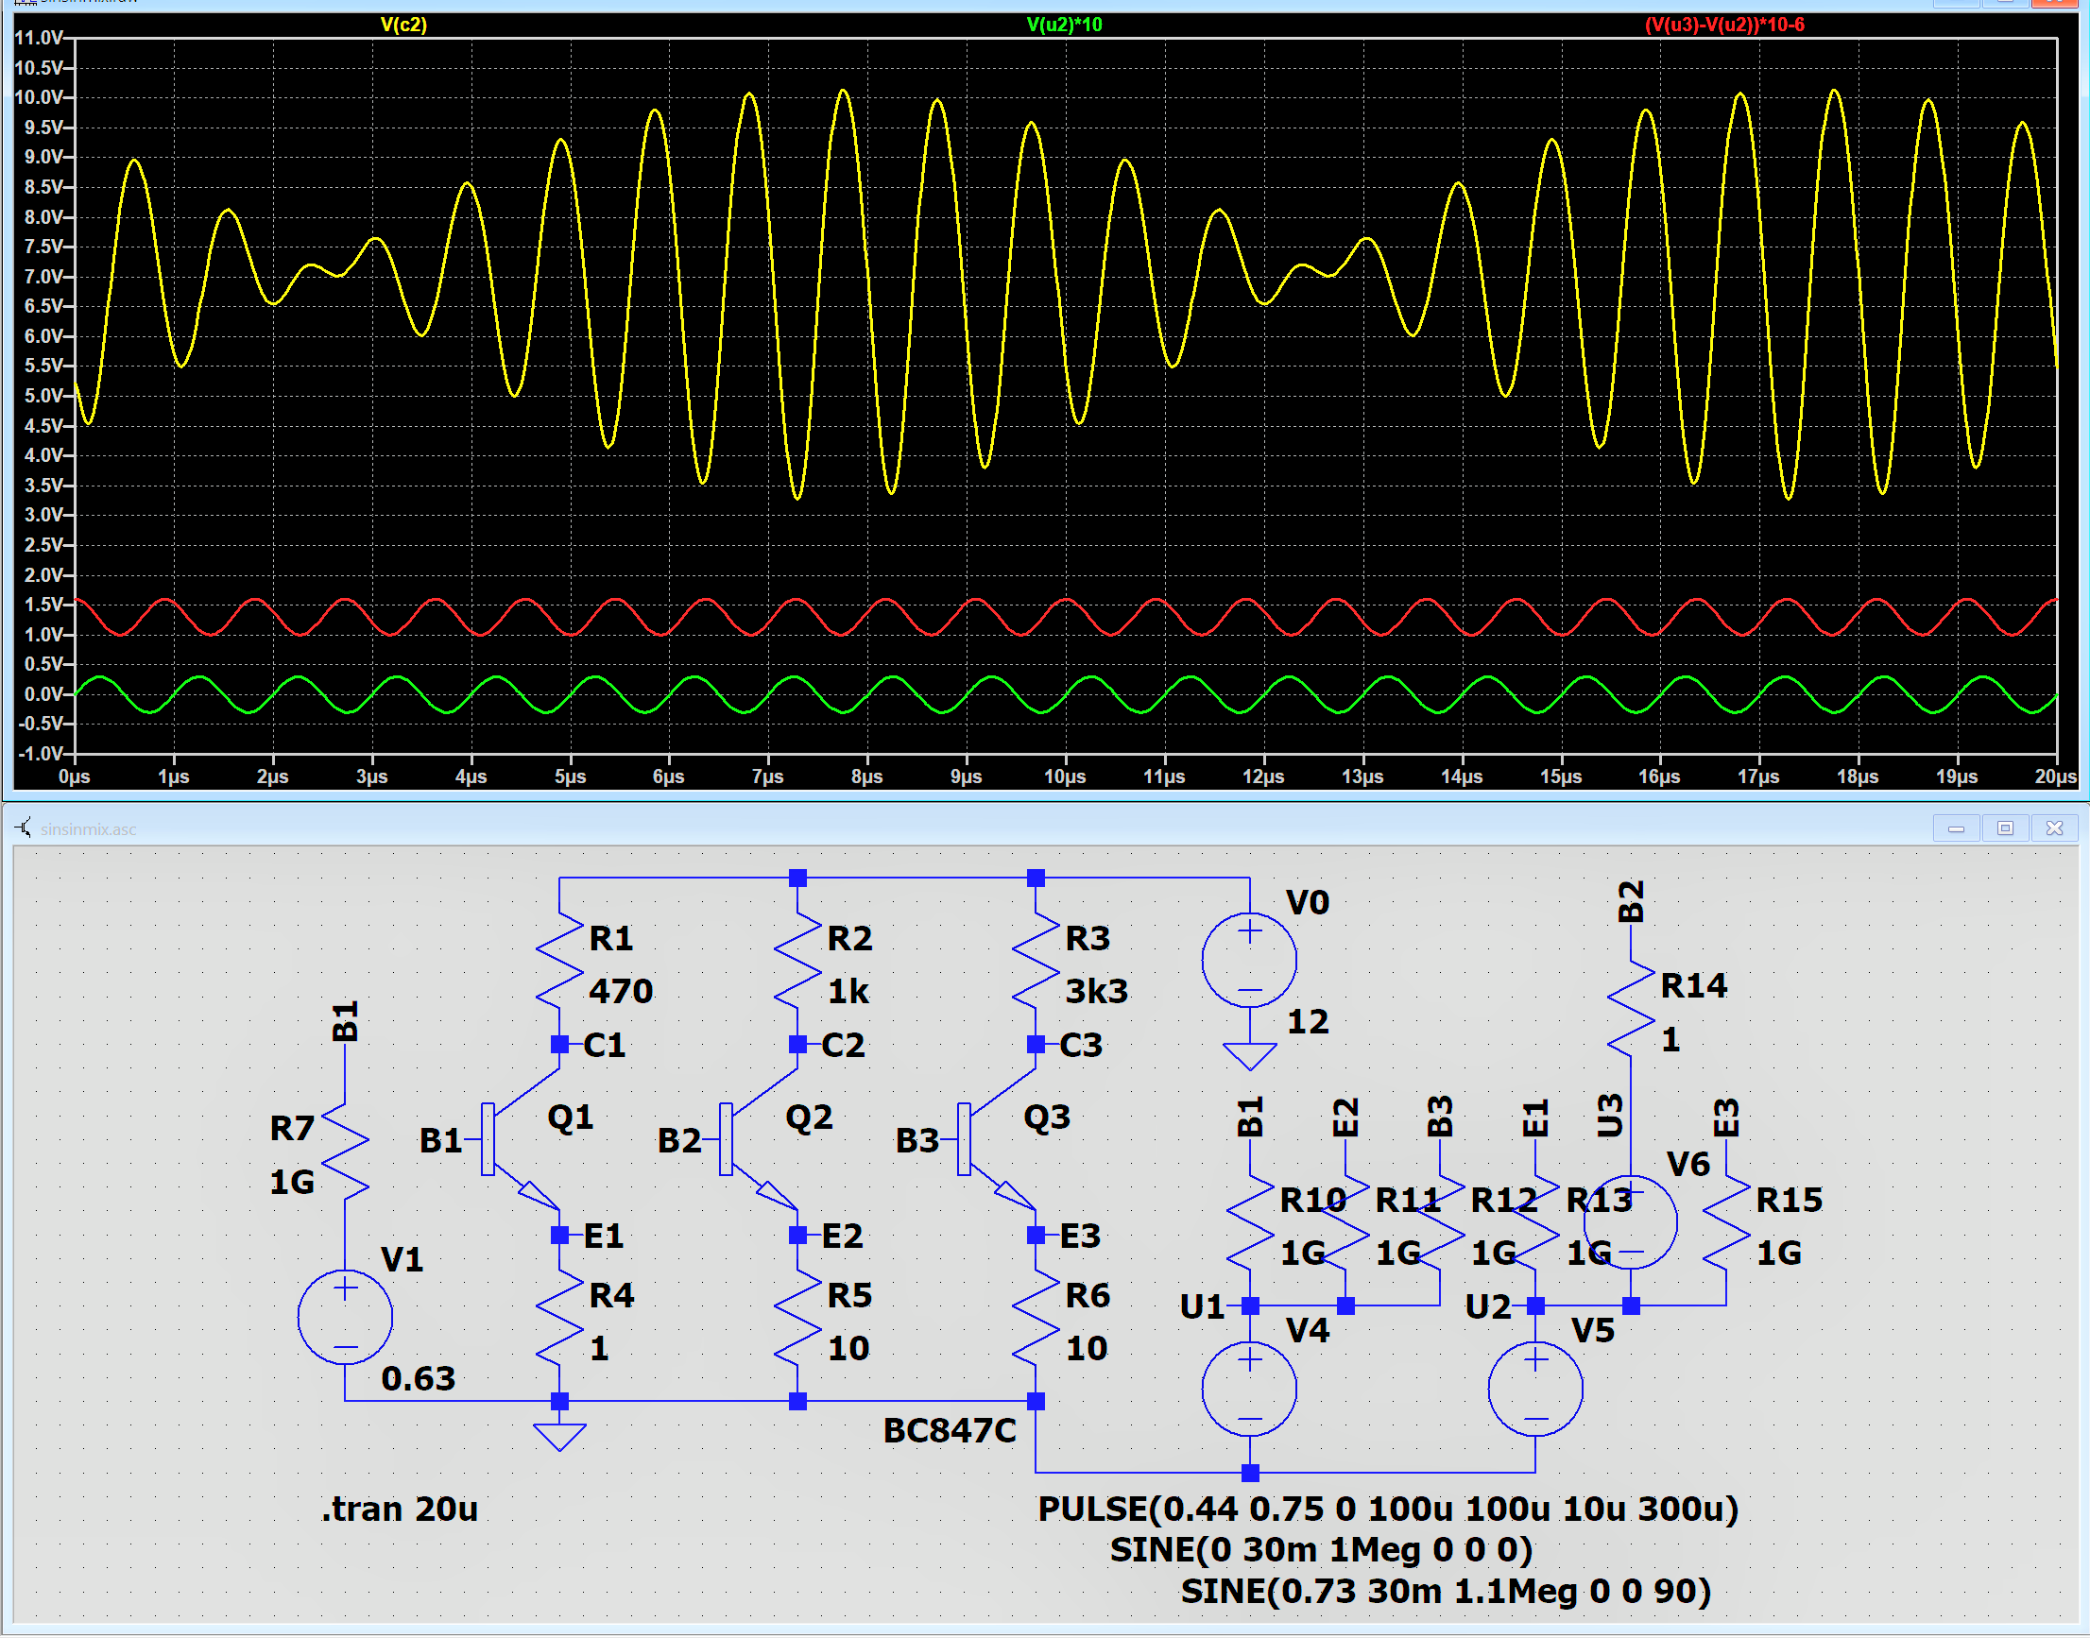Screen dimensions: 2090x1638
Task: Click the PULSE source parameter text
Action: click(x=1387, y=1509)
